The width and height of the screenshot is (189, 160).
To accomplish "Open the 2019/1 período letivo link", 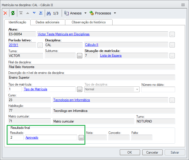I will (x=14, y=45).
